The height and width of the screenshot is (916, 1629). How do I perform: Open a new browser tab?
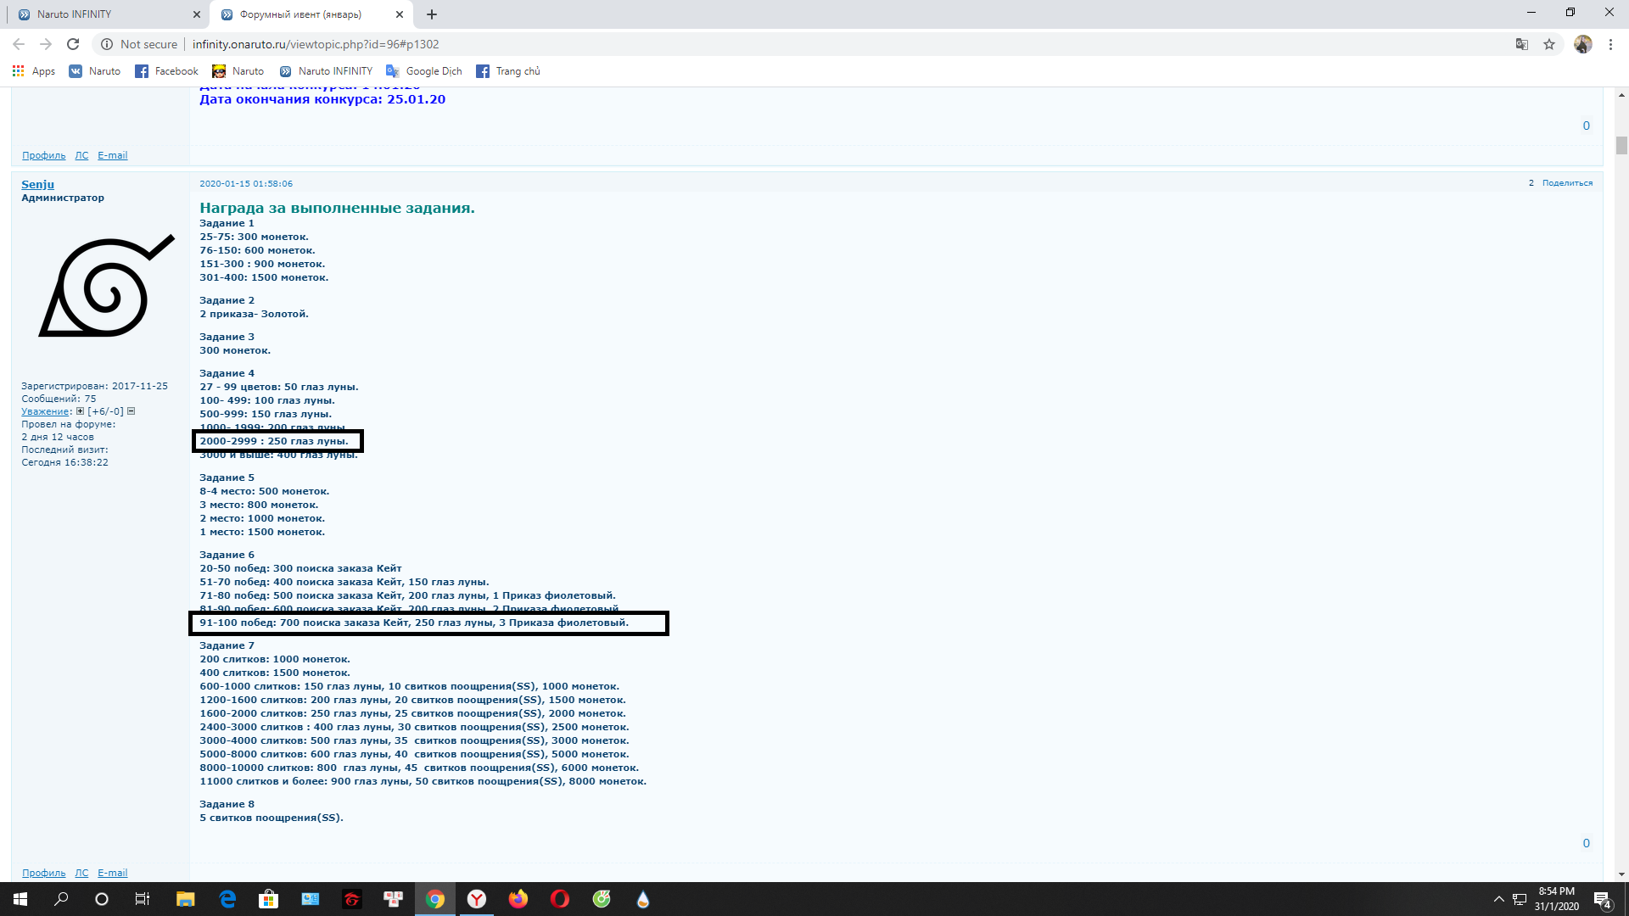coord(432,14)
